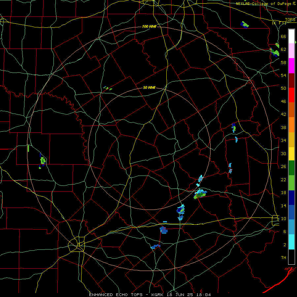Click legend value "50"

click(283, 88)
